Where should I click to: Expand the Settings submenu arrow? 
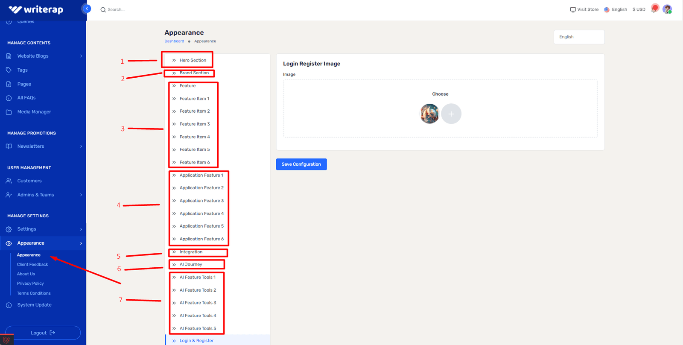pyautogui.click(x=81, y=229)
